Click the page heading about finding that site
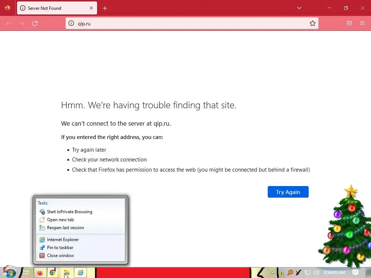The width and height of the screenshot is (371, 278). click(x=149, y=105)
